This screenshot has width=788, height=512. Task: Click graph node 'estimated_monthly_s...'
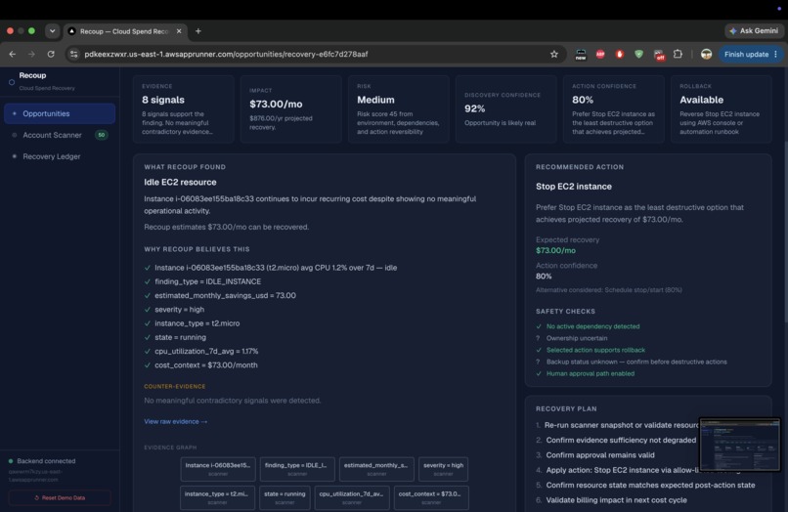[376, 469]
